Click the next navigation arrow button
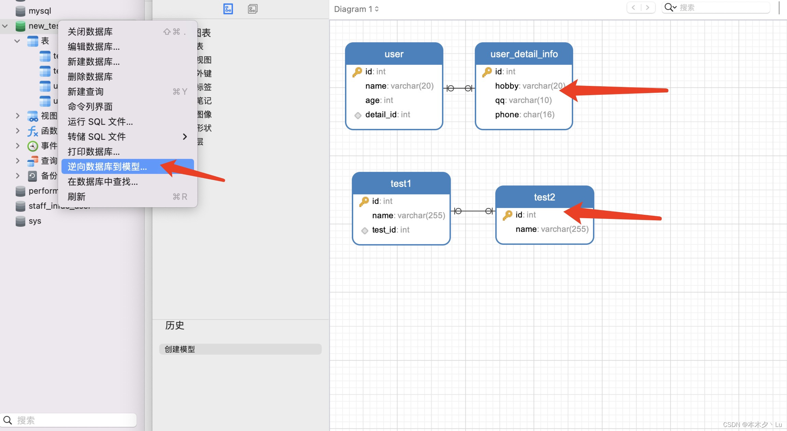This screenshot has height=431, width=787. [x=648, y=8]
